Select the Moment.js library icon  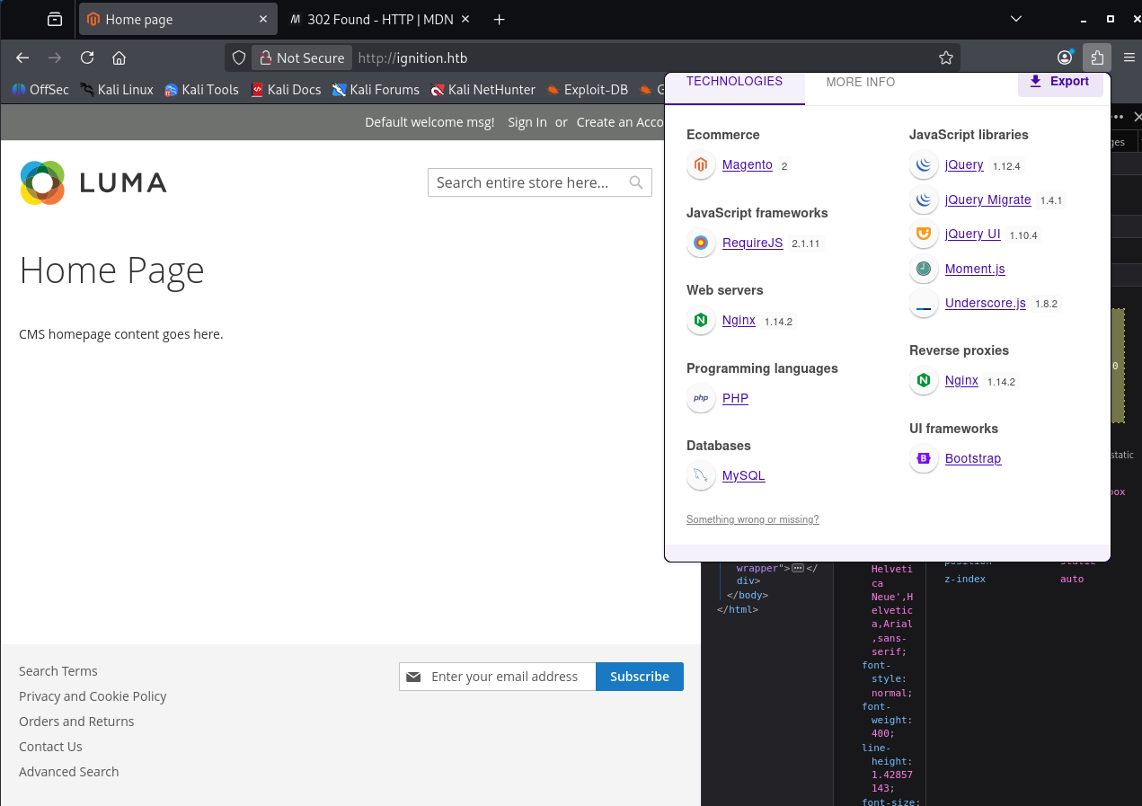924,269
